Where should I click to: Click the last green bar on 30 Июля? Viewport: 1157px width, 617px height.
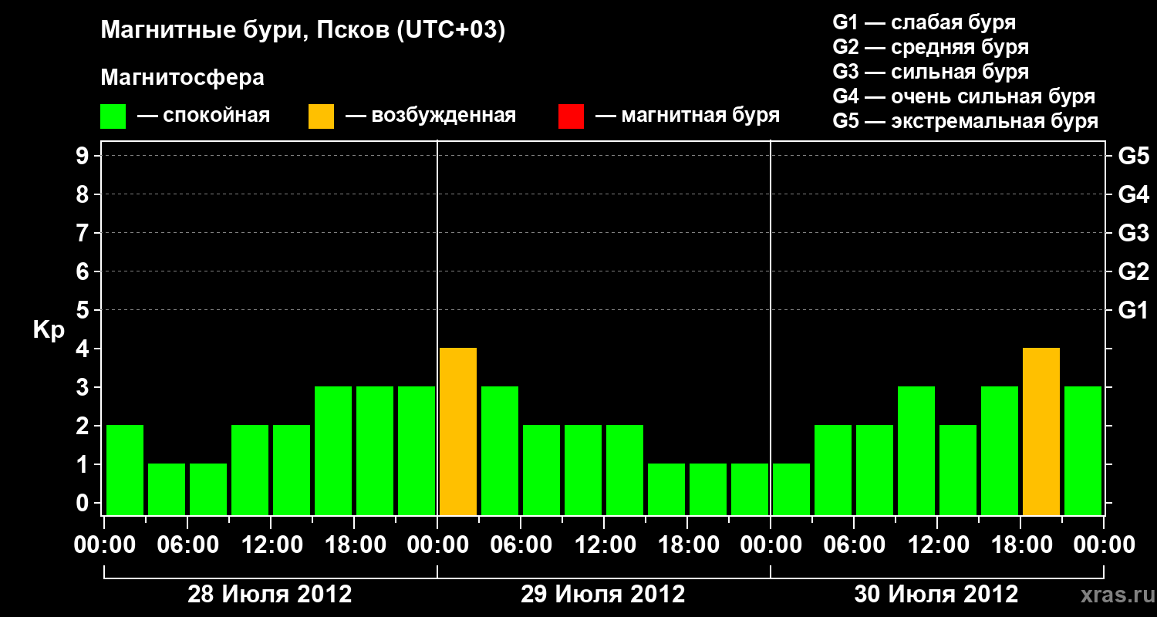1083,451
